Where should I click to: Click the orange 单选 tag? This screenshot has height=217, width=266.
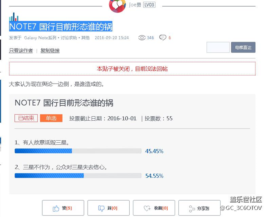click(x=51, y=118)
